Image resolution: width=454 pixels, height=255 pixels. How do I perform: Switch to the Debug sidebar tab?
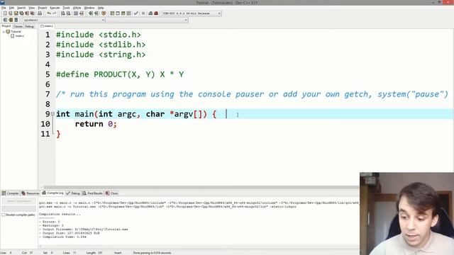pyautogui.click(x=29, y=26)
